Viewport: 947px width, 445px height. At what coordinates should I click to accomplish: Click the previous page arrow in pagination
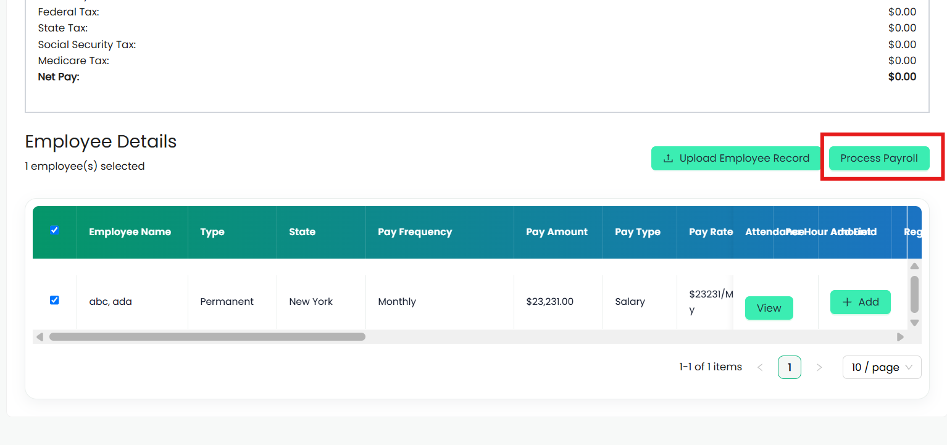[760, 367]
